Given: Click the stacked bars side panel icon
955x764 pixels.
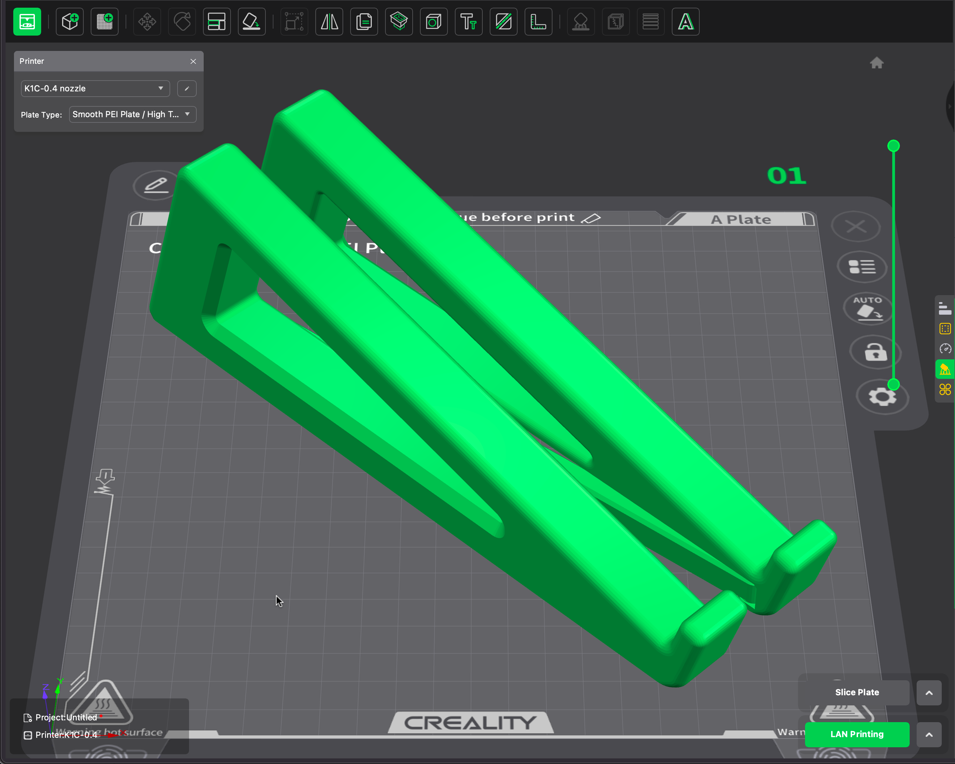Looking at the screenshot, I should click(945, 308).
